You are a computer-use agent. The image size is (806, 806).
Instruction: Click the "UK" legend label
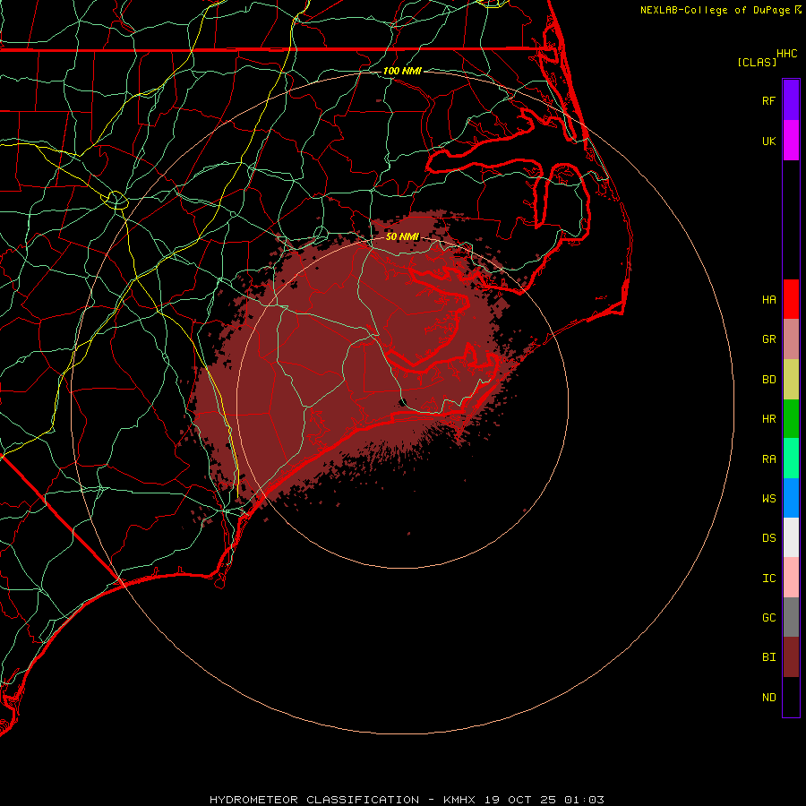[769, 141]
